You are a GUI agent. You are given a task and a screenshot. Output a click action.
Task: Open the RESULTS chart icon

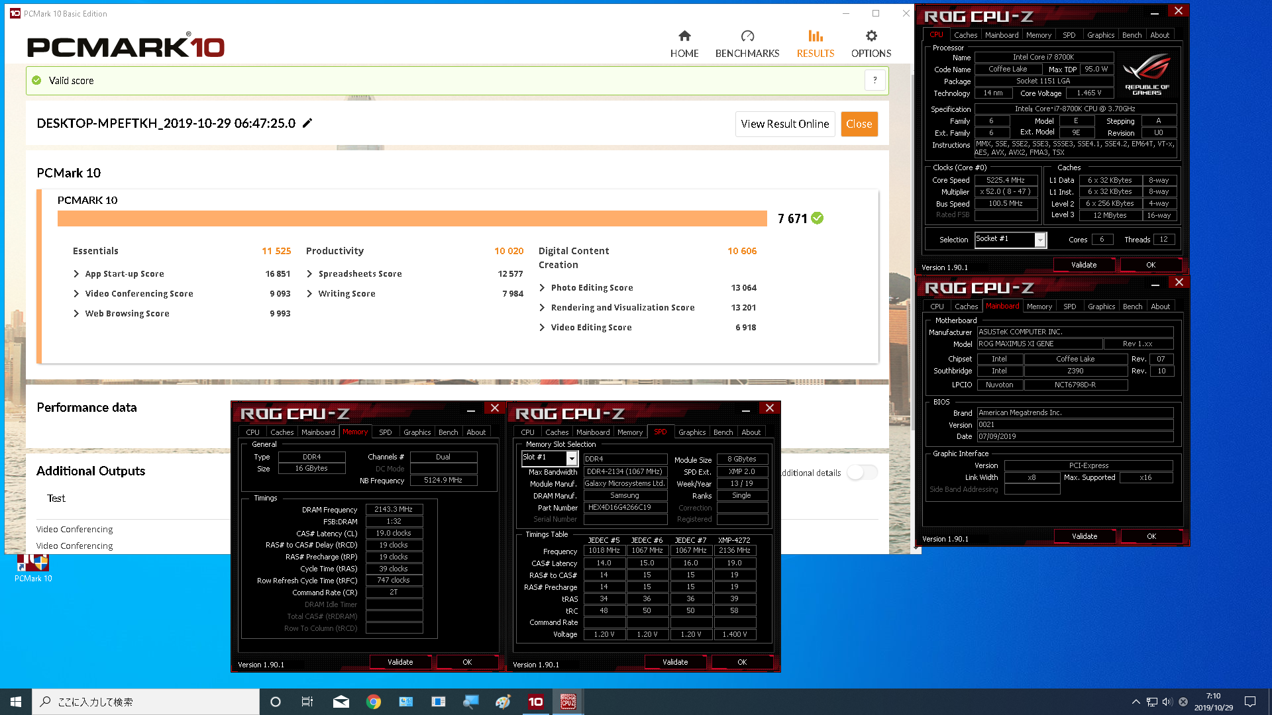[x=816, y=36]
